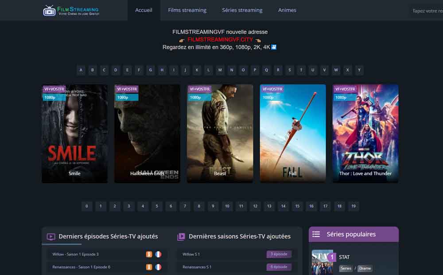Viewport: 443px width, 275px height.
Task: Click list icon in Séries populaires header
Action: [316, 234]
